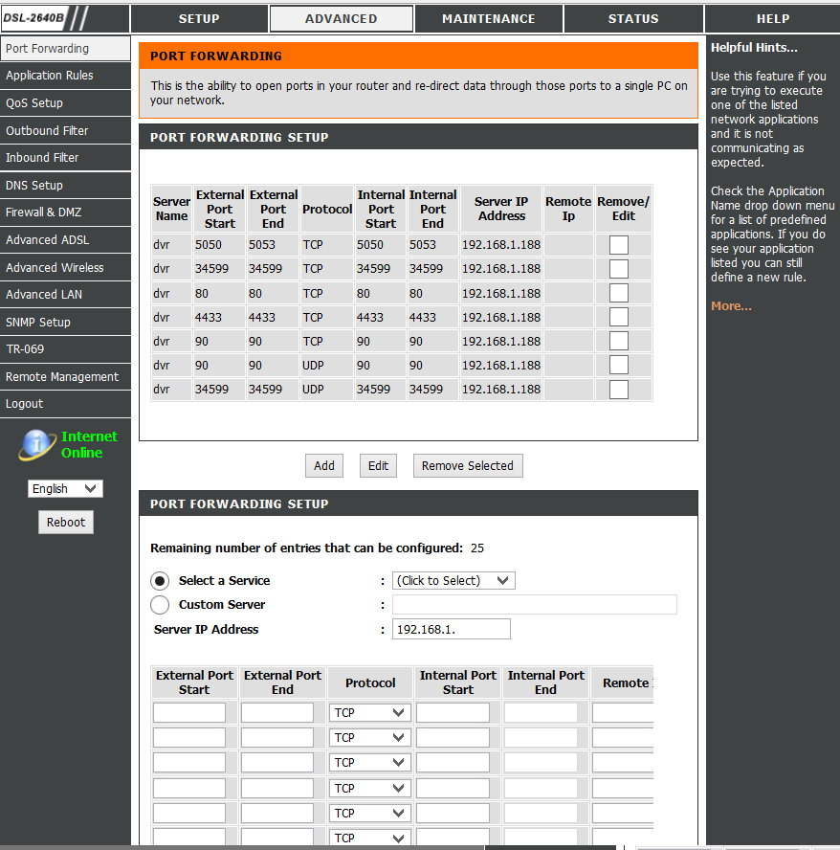Choose the Custom Server radio button
840x850 pixels.
[160, 604]
